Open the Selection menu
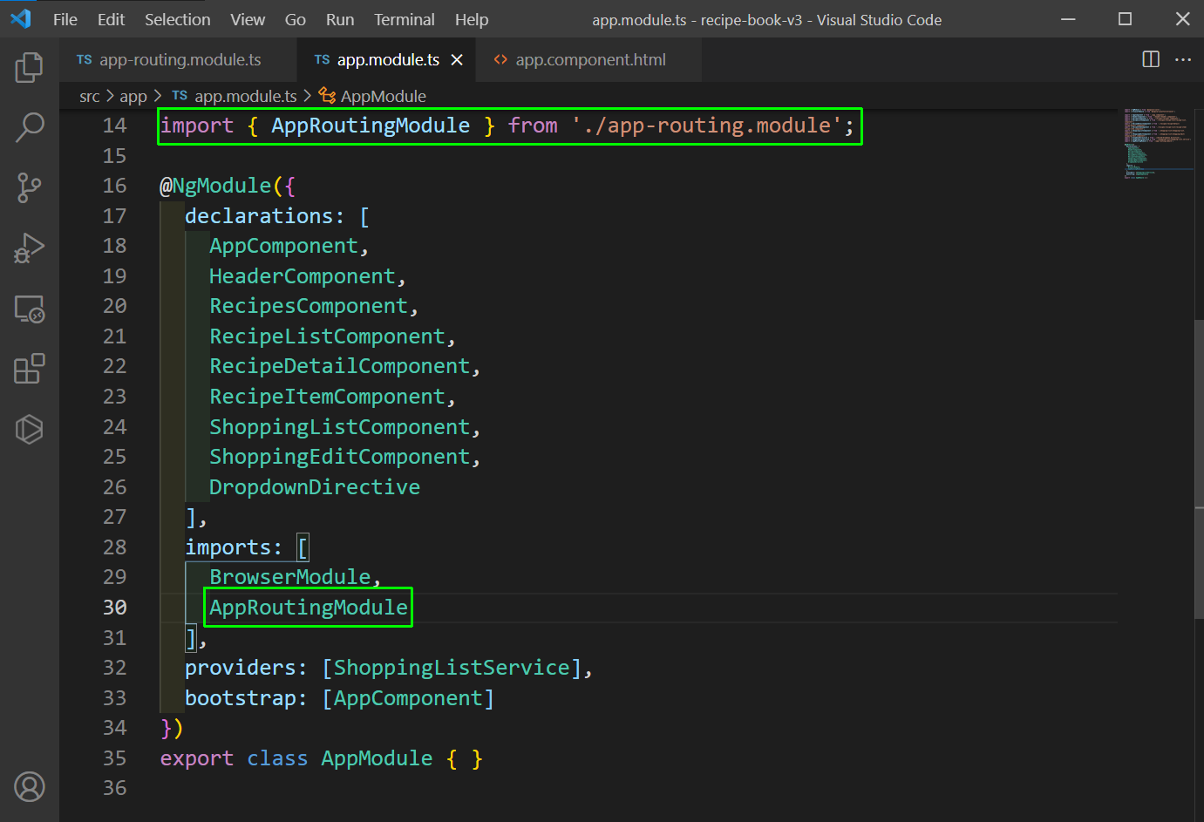The height and width of the screenshot is (822, 1204). [x=177, y=19]
